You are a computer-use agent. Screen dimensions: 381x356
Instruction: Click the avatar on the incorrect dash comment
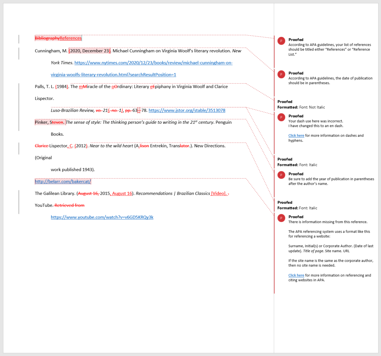coord(281,117)
